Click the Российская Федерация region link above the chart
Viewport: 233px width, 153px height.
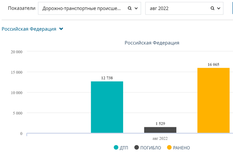point(29,29)
